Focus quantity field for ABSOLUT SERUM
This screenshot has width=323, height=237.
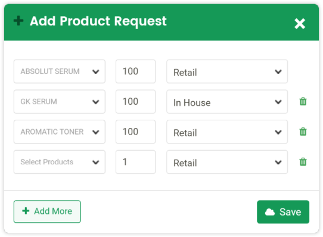[135, 71]
